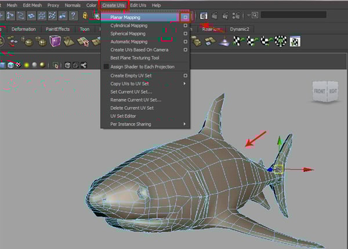The image size is (348, 249).
Task: Click the pyramid shelf icon
Action: [x=68, y=41]
